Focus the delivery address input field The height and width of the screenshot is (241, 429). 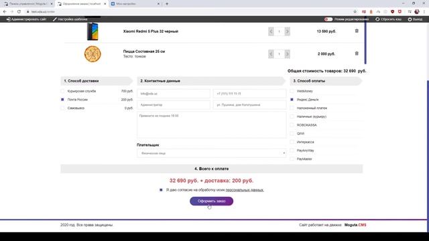(249, 104)
